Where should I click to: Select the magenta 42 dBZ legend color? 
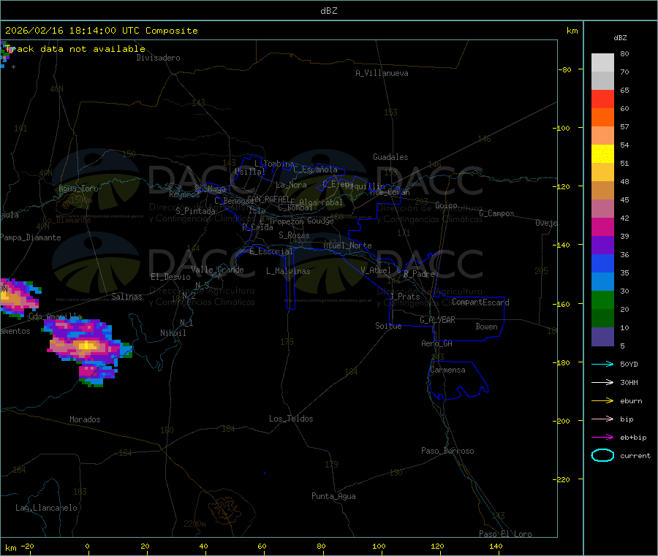point(602,226)
